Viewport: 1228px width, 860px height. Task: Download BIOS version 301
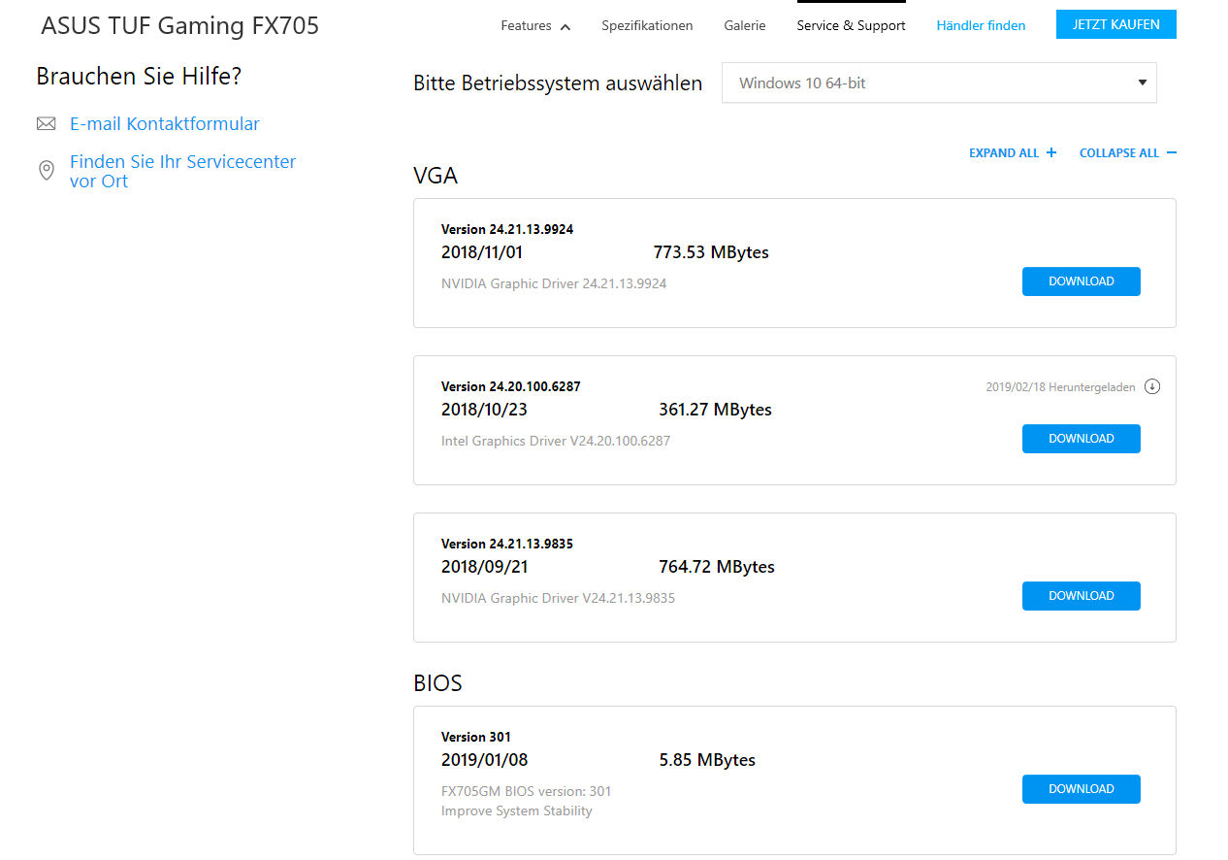[x=1081, y=789]
